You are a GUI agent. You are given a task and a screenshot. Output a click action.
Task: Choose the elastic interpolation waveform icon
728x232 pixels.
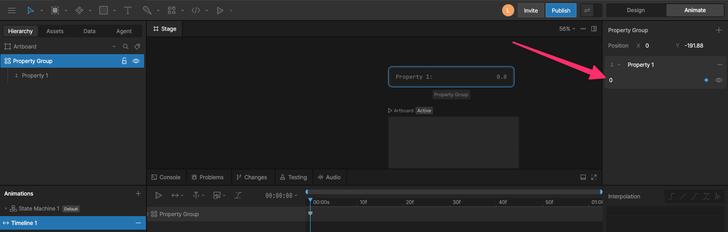(718, 197)
